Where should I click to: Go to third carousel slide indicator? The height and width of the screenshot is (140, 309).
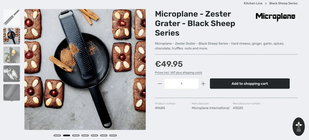(x=76, y=135)
